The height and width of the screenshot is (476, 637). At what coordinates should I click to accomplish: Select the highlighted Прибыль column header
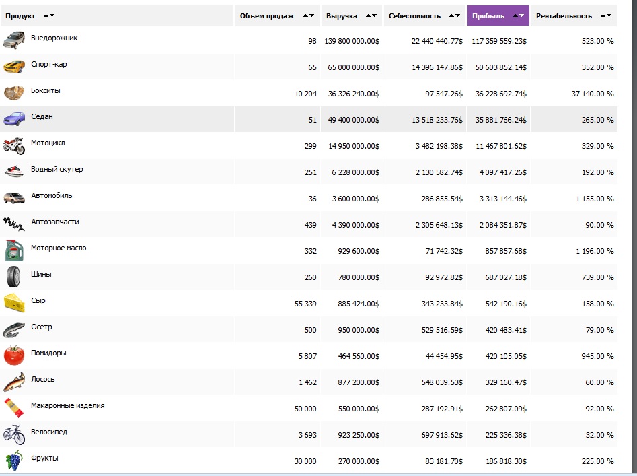tap(488, 15)
